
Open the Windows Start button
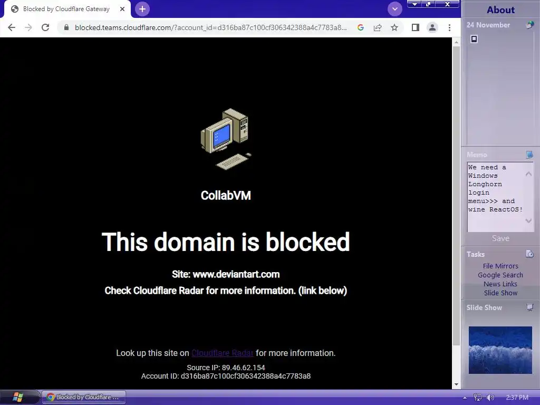[x=18, y=397]
